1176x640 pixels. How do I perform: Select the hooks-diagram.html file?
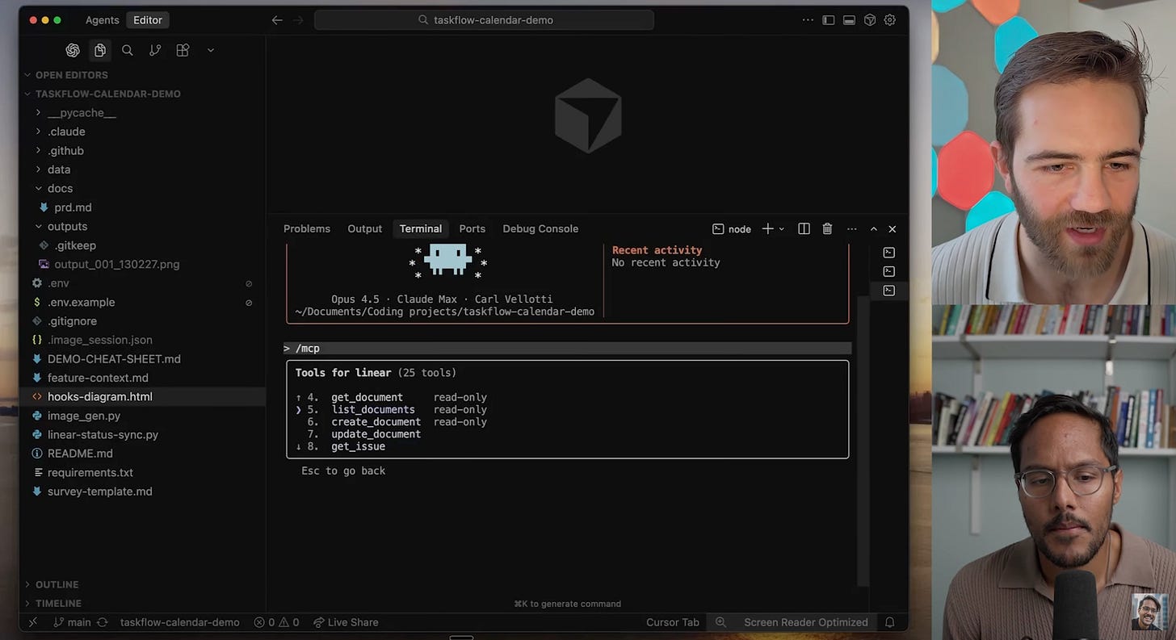[x=99, y=397]
